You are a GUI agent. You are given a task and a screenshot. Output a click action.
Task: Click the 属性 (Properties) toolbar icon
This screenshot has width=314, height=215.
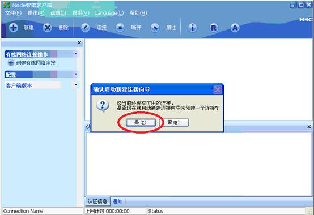(x=155, y=28)
